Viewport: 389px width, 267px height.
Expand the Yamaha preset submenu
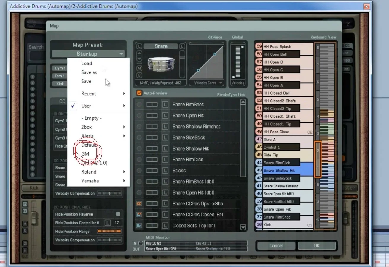[98, 181]
